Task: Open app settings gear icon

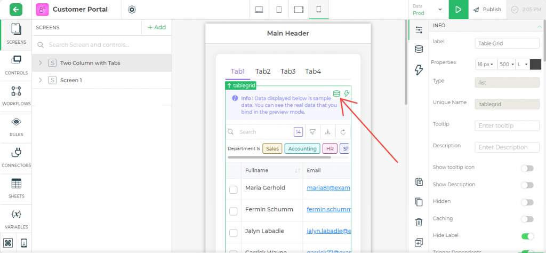Action: [132, 10]
